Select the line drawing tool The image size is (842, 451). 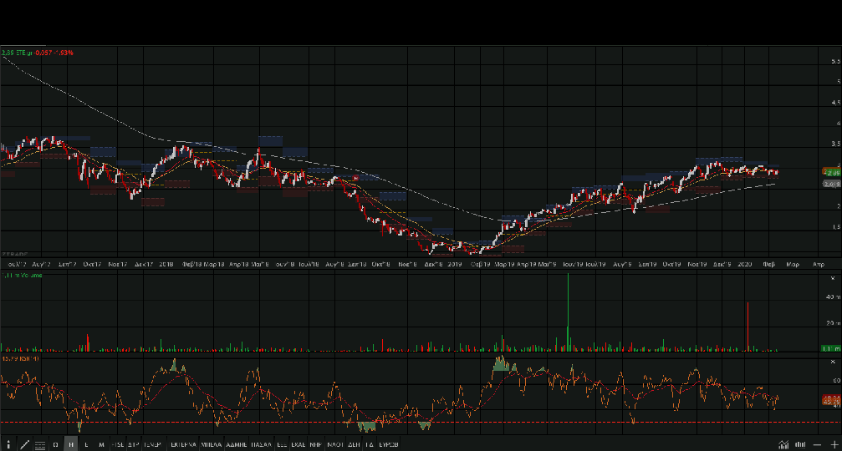[24, 444]
